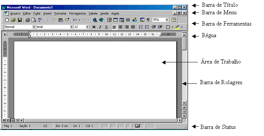Click the vertical scrollbar down arrow
The width and height of the screenshot is (264, 136).
point(184,103)
